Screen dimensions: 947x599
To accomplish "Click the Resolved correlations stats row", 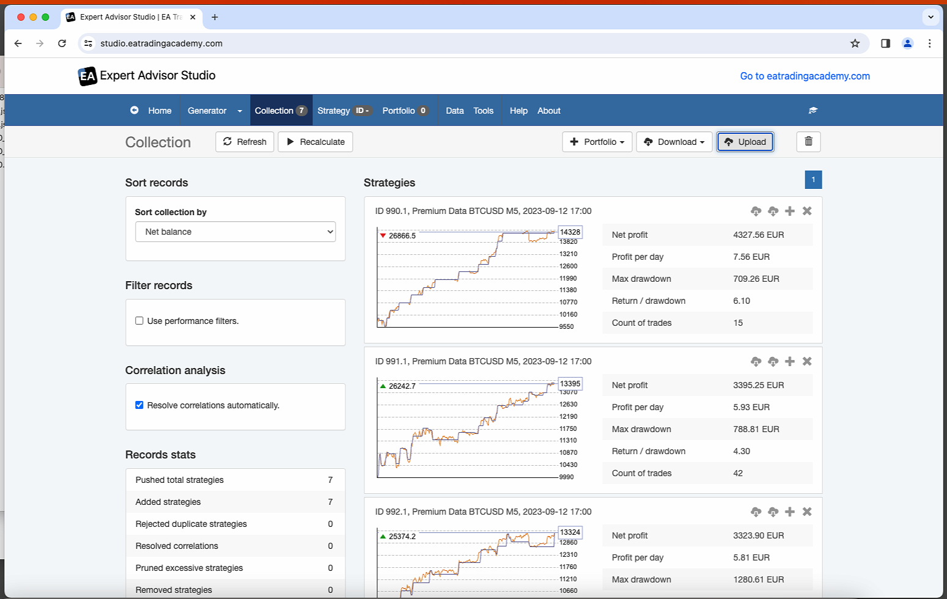I will point(235,546).
